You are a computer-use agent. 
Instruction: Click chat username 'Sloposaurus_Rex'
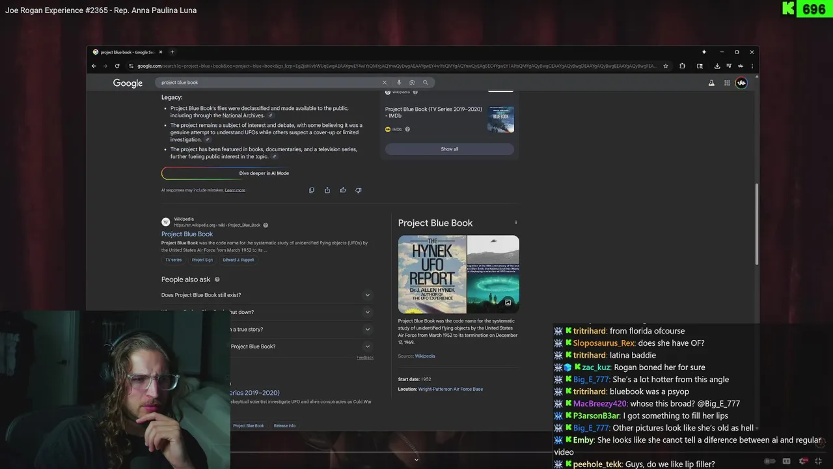click(603, 343)
